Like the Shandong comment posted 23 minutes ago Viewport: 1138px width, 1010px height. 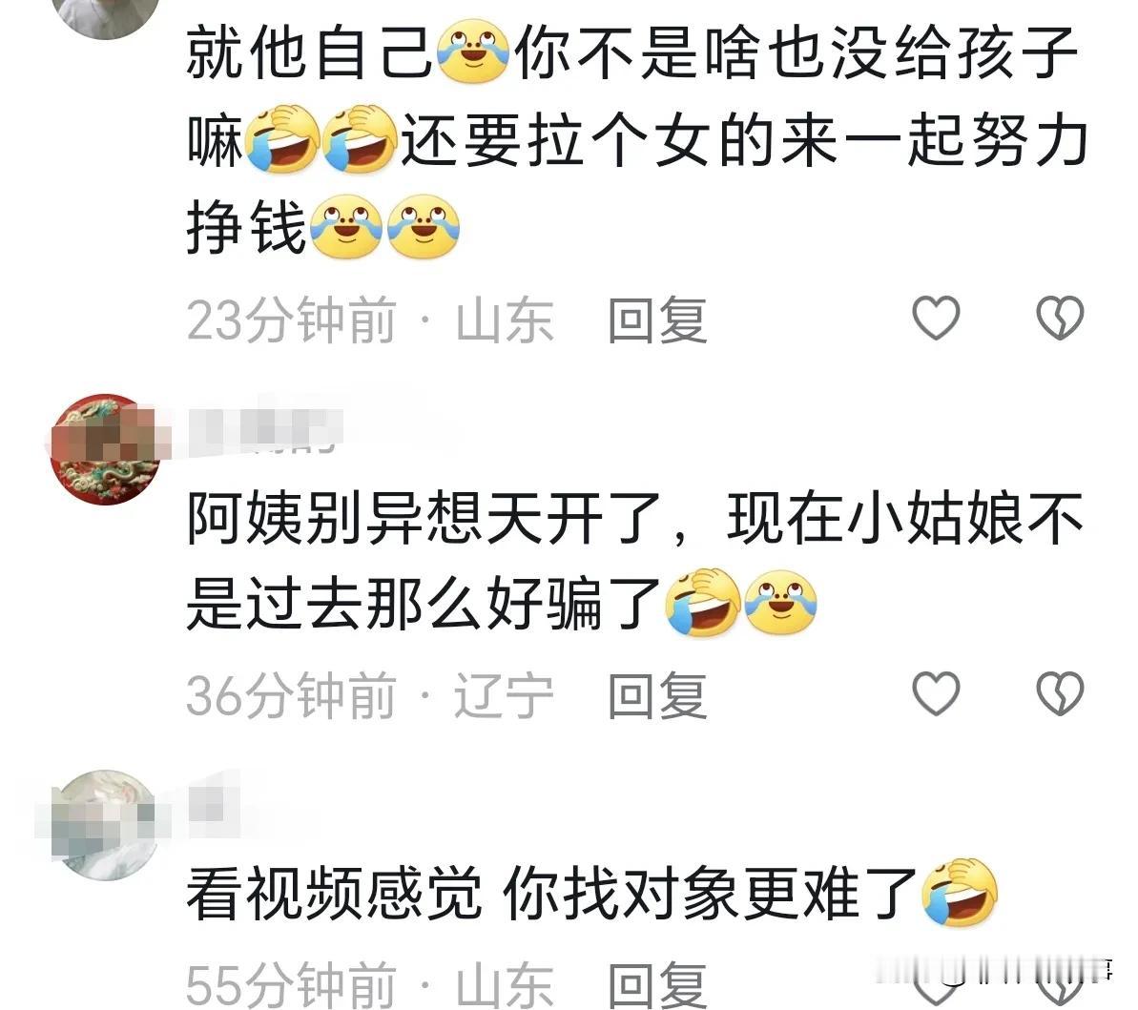[936, 318]
